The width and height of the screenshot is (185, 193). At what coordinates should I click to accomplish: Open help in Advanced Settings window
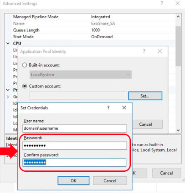(x=162, y=3)
